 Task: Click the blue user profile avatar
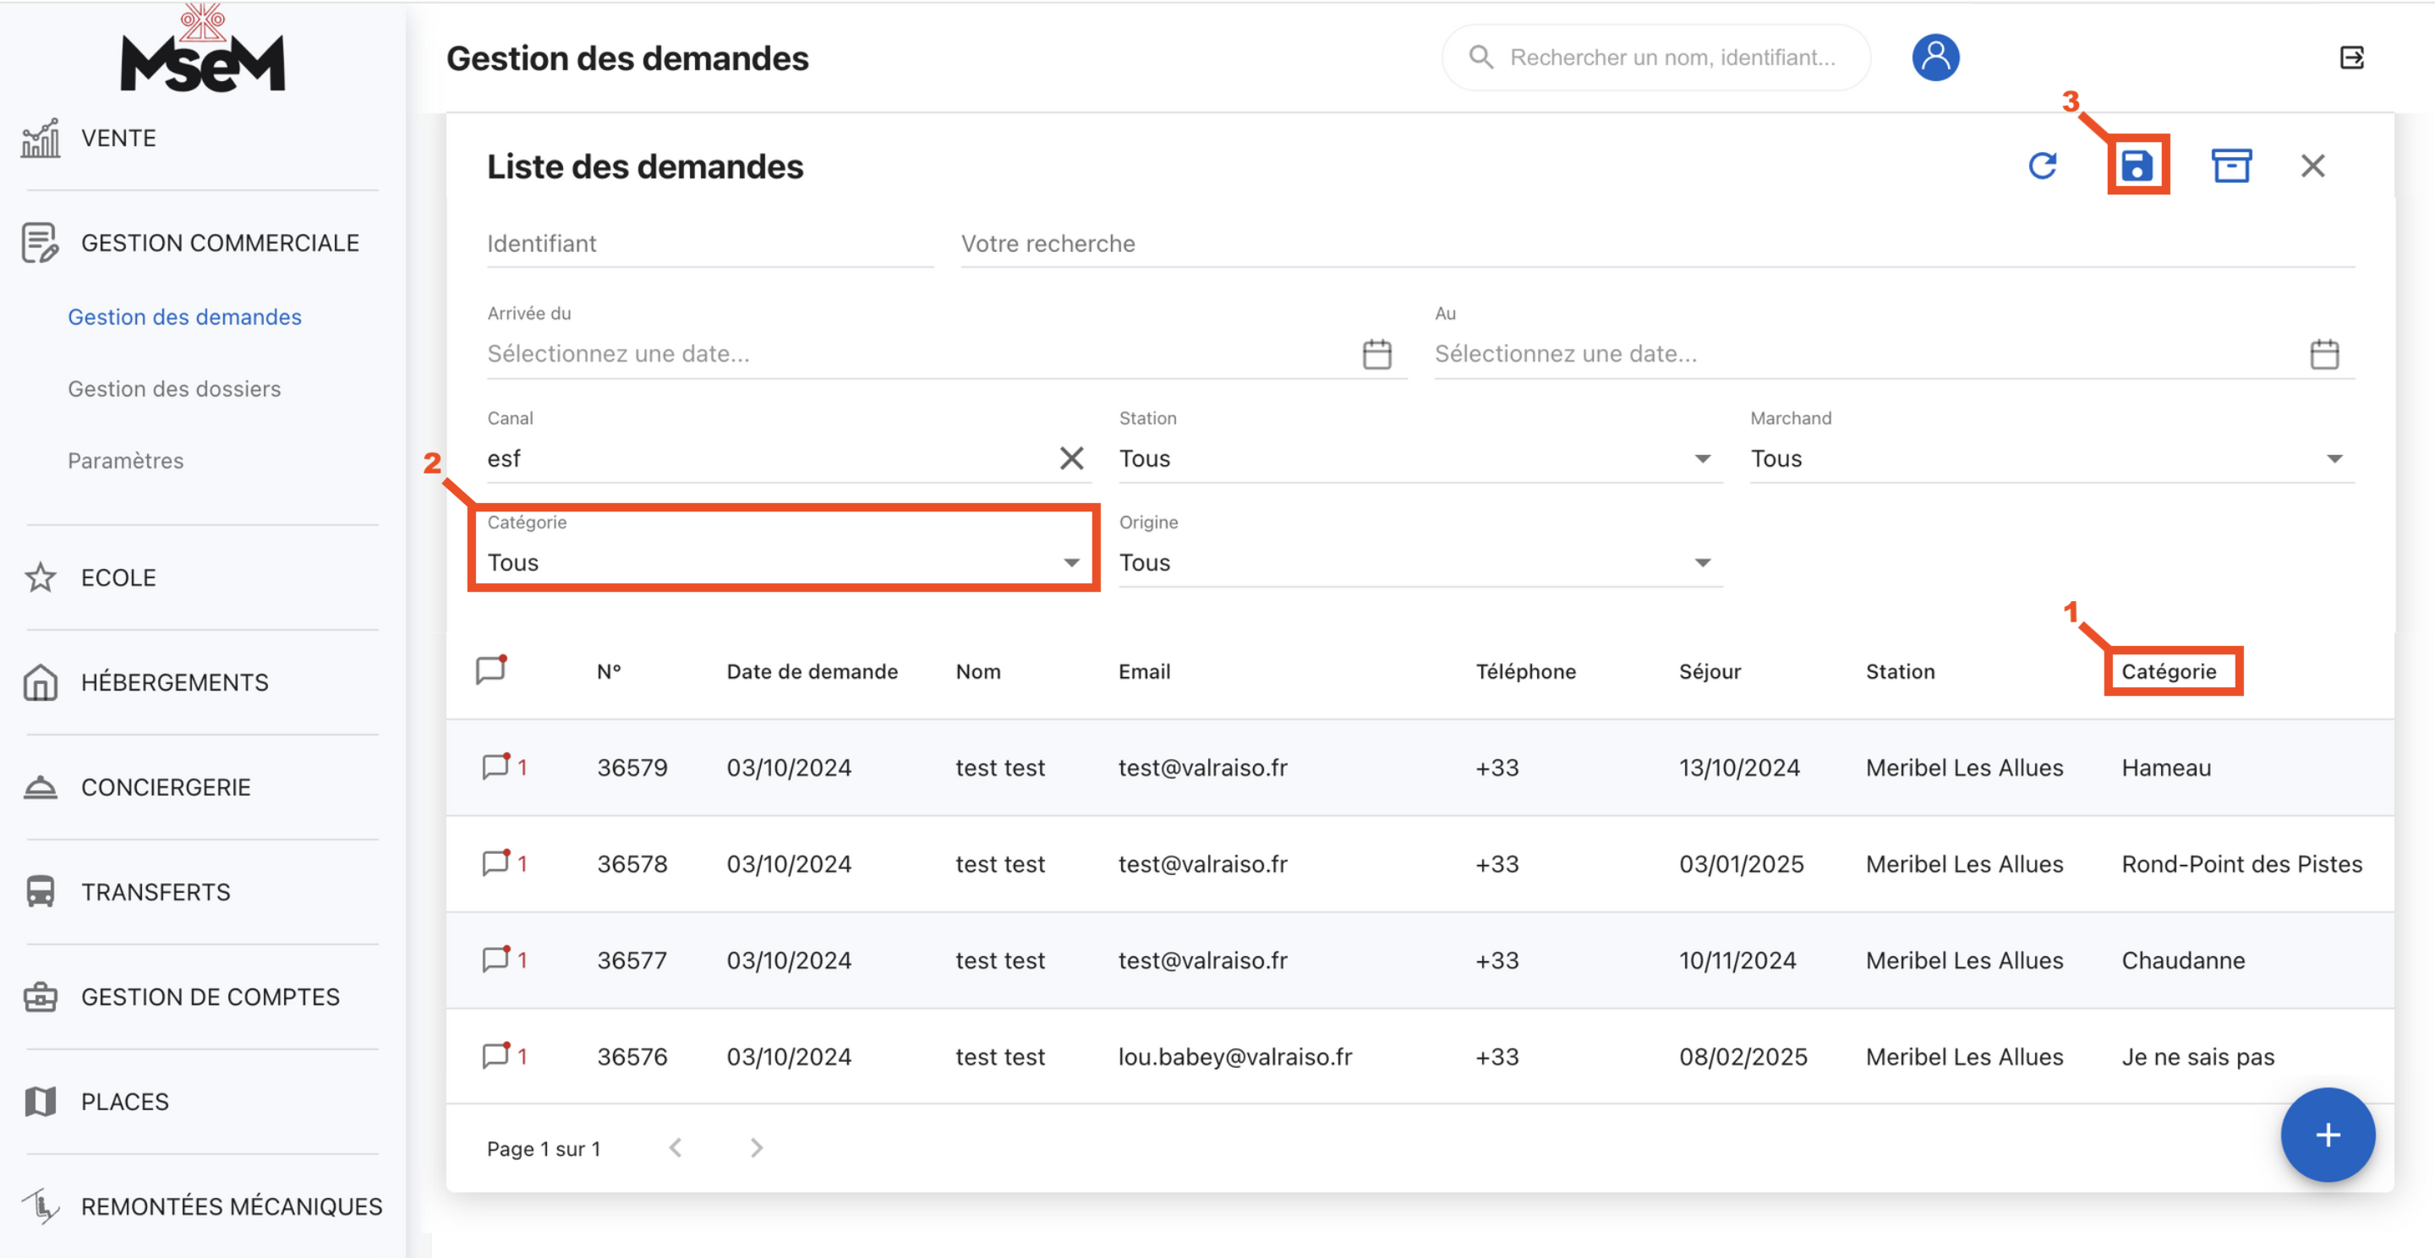tap(1935, 57)
